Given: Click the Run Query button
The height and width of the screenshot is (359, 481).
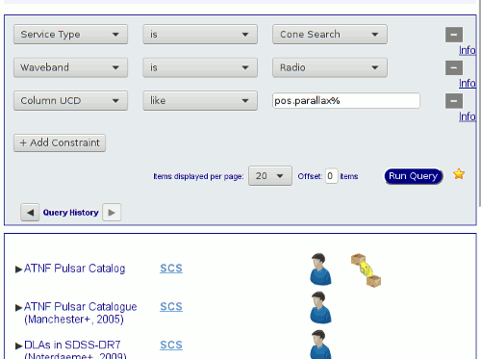Looking at the screenshot, I should [414, 176].
